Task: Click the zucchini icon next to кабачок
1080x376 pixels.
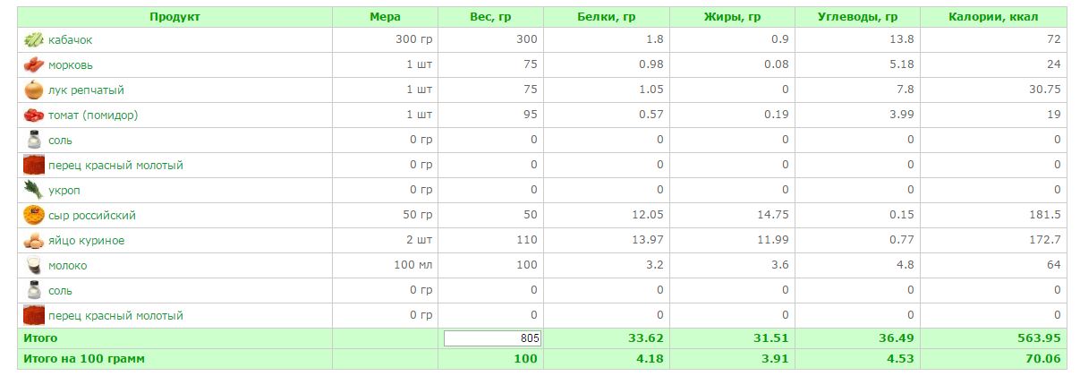Action: tap(34, 40)
